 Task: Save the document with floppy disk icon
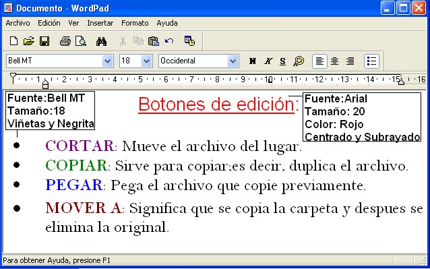coord(44,41)
